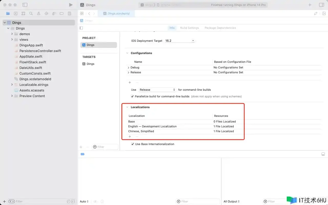Add a new configuration with plus
Image resolution: width=328 pixels, height=205 pixels.
(130, 83)
